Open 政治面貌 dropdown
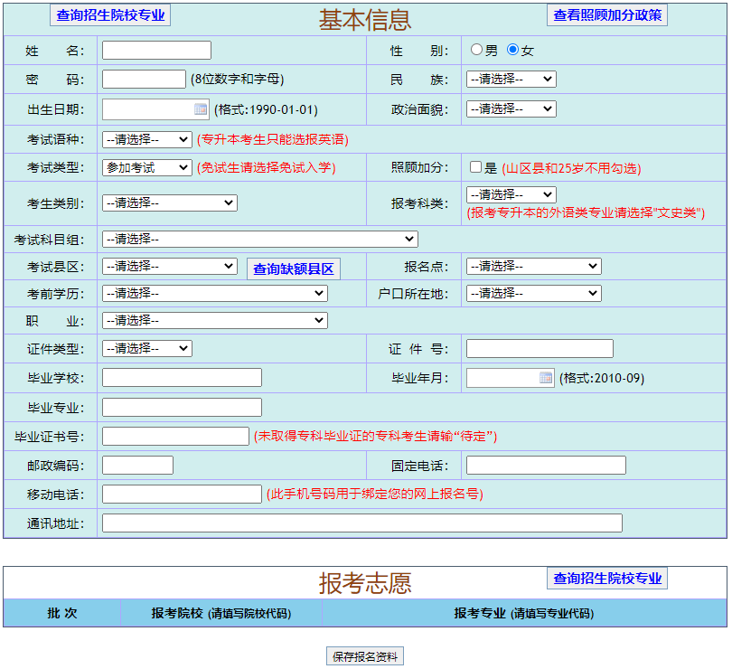The image size is (732, 669). tap(511, 108)
